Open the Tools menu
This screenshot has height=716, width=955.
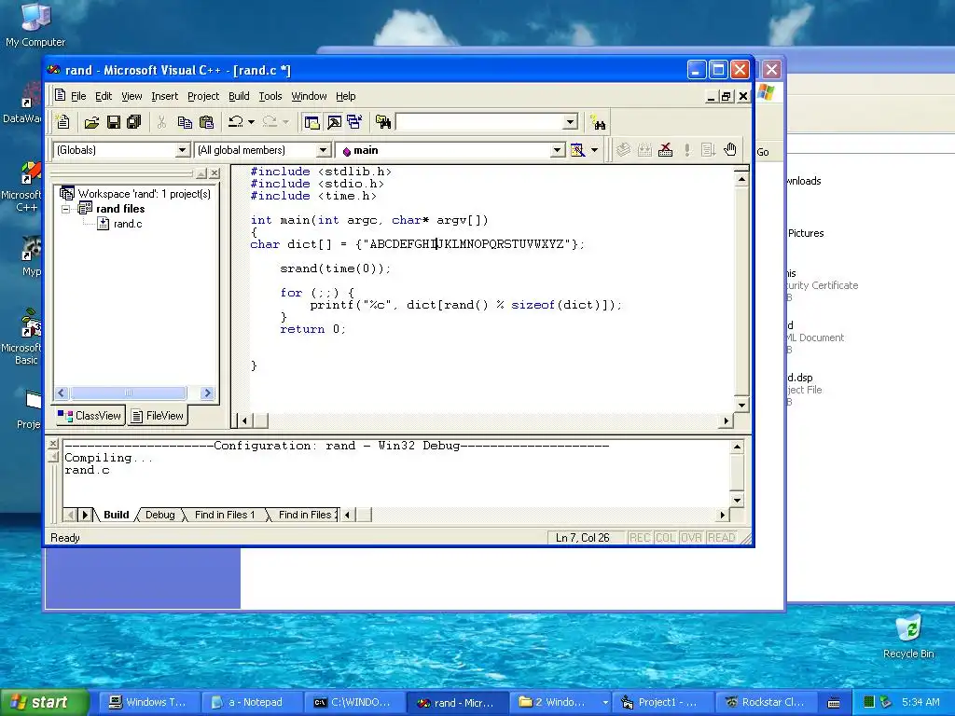coord(270,96)
